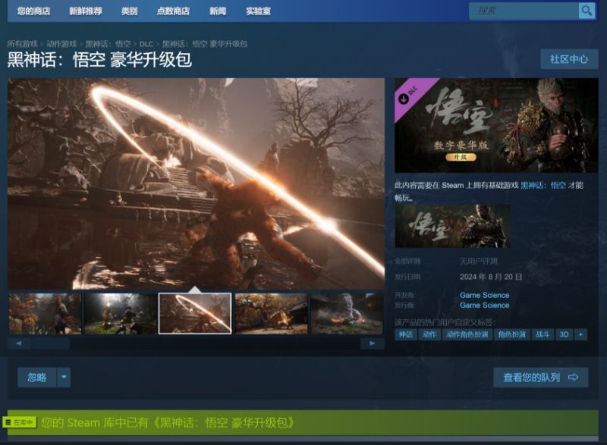Click the 所有游戏 breadcrumb link
Viewport: 607px width, 445px height.
tap(23, 44)
